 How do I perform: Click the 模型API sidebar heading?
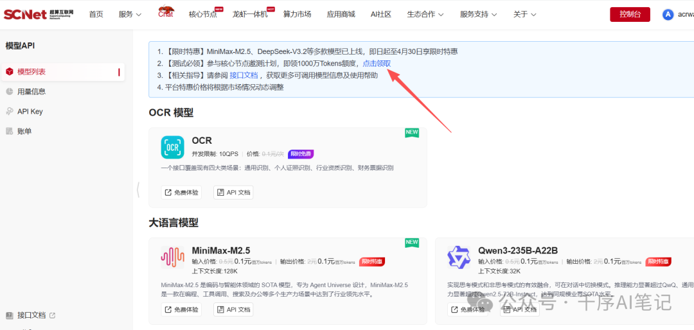click(x=20, y=46)
